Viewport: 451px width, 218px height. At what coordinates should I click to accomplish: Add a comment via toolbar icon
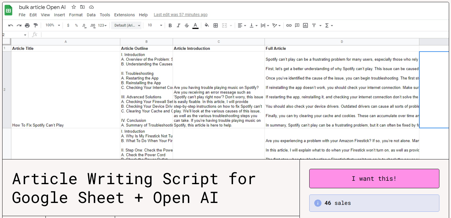click(x=297, y=25)
